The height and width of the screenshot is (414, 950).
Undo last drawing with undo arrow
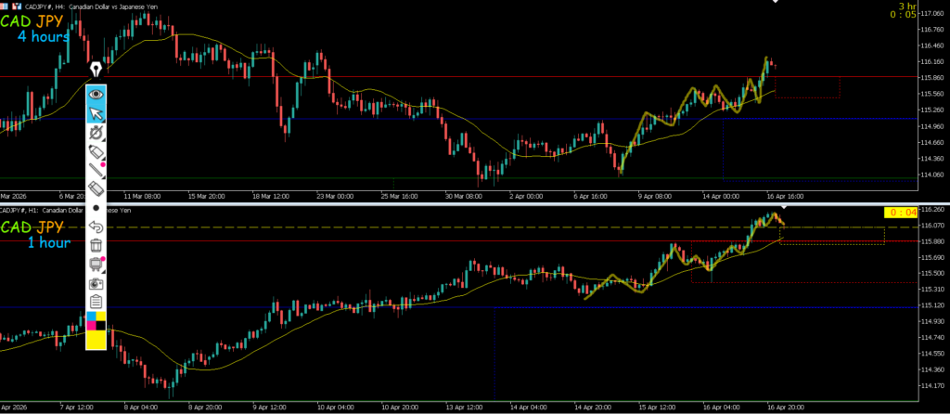tap(96, 226)
